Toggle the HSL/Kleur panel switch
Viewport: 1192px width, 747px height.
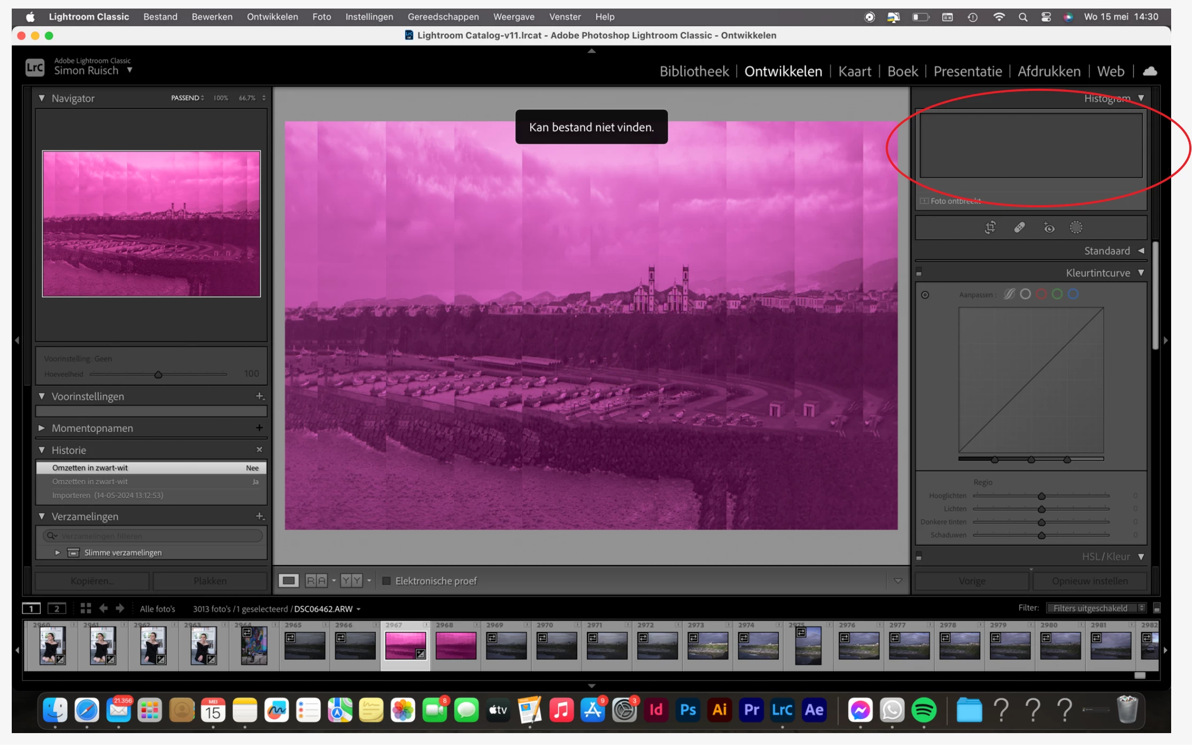click(919, 557)
